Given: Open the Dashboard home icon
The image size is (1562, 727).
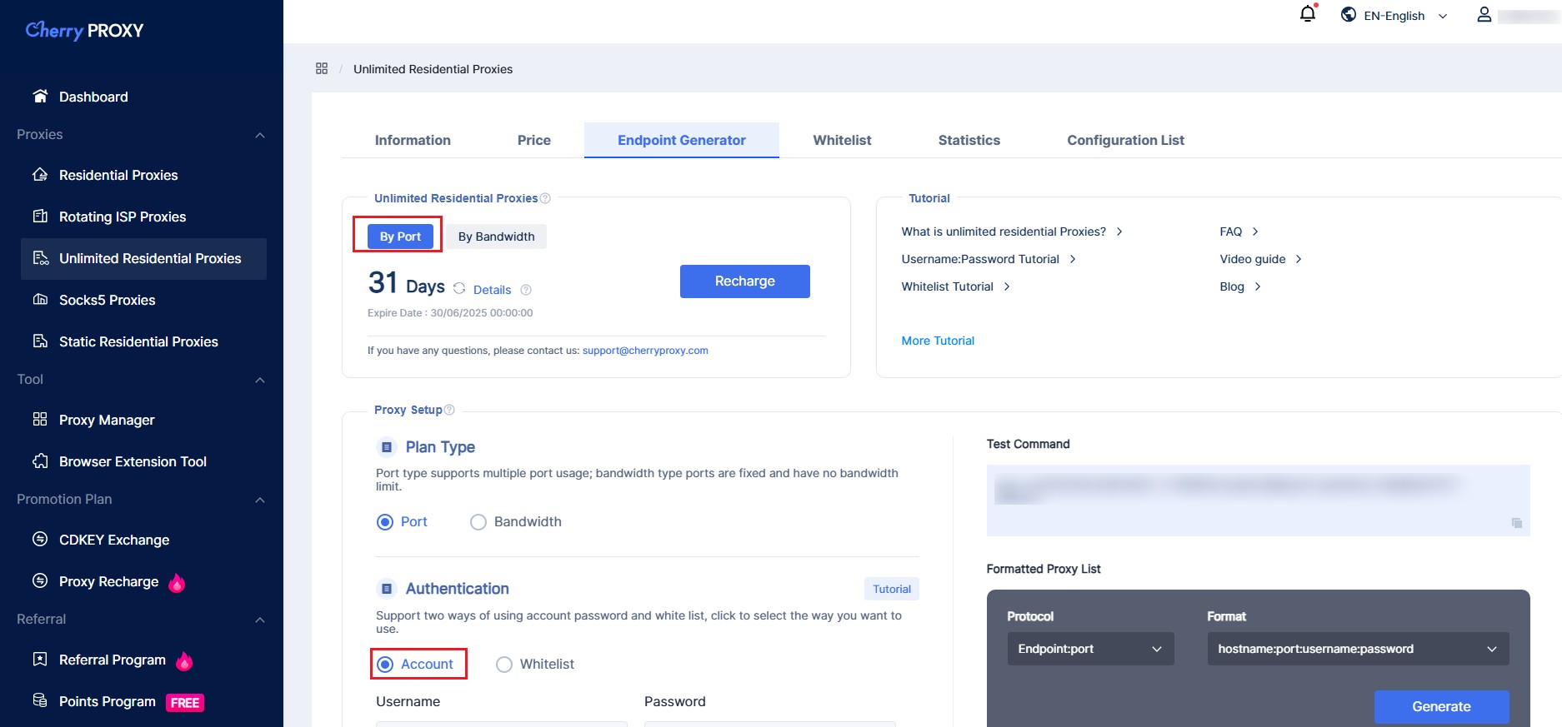Looking at the screenshot, I should click(x=40, y=96).
